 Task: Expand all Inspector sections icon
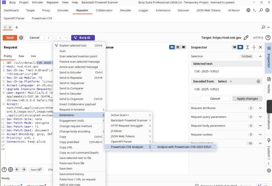pos(248,47)
